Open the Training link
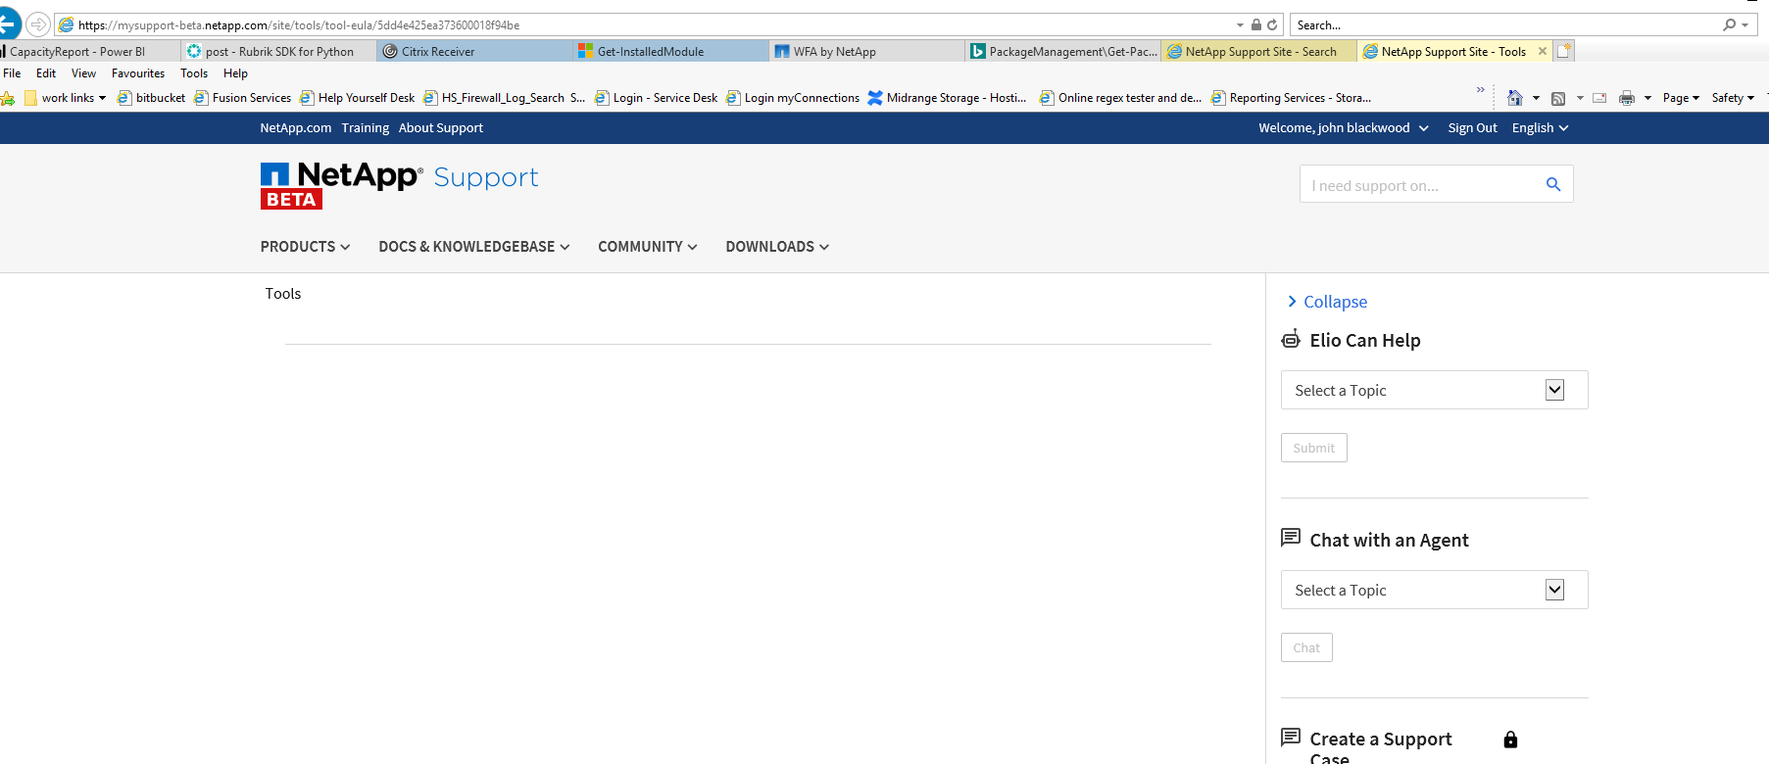The image size is (1769, 764). point(366,128)
